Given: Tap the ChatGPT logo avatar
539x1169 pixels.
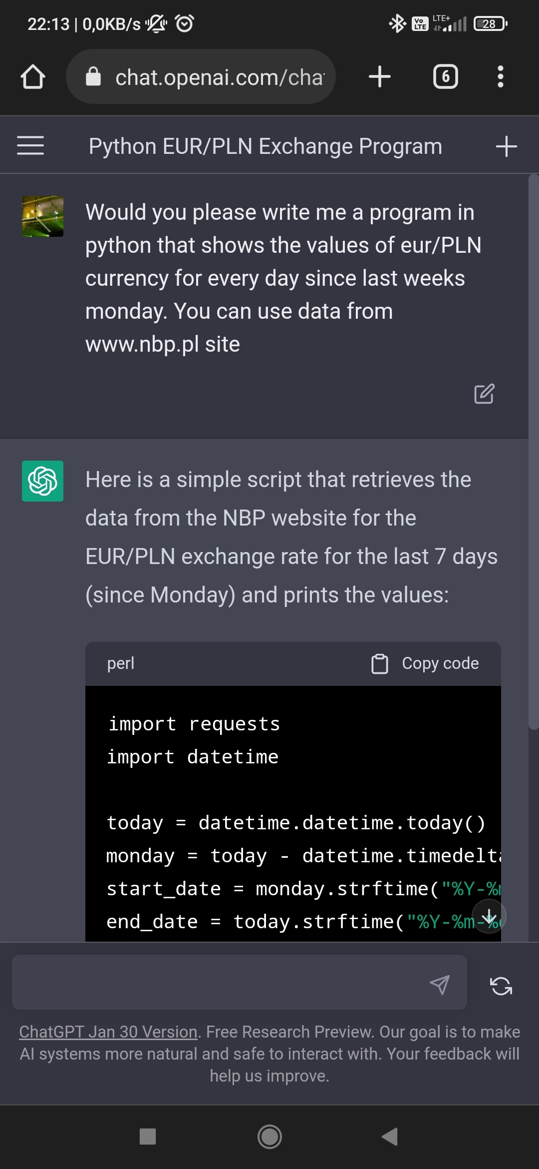Looking at the screenshot, I should [42, 481].
